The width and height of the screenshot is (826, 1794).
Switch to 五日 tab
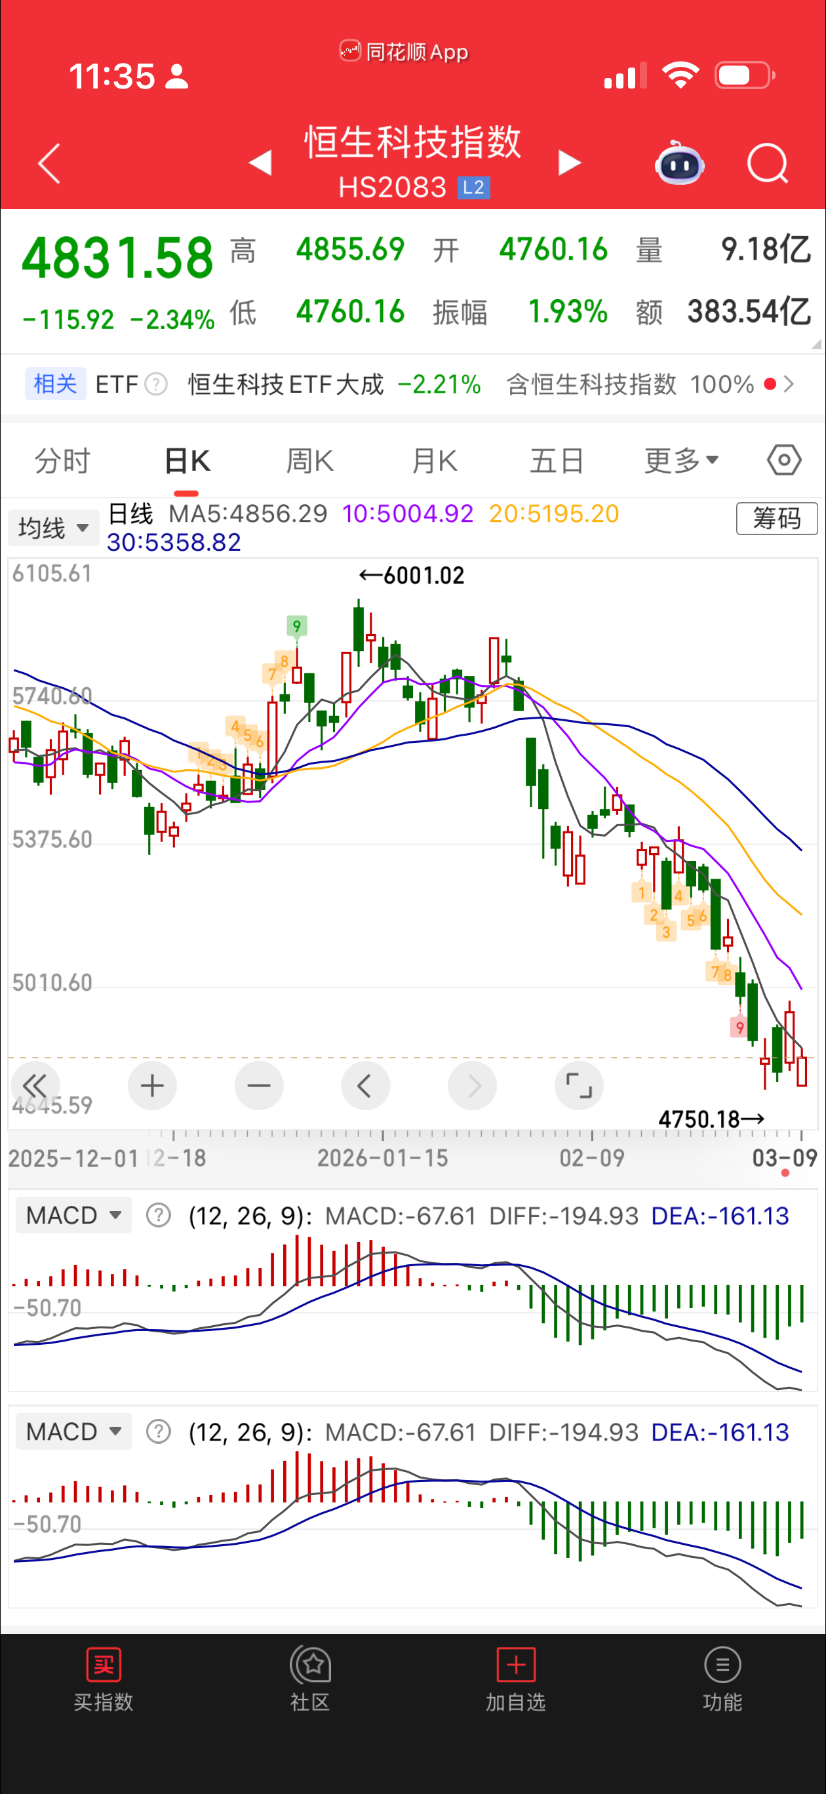(x=557, y=460)
